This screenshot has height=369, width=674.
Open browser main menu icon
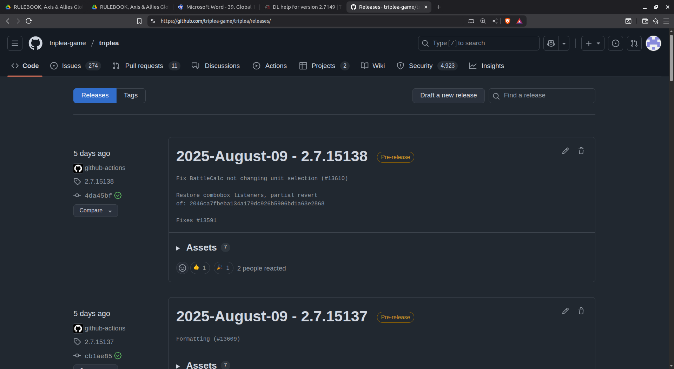coord(666,21)
